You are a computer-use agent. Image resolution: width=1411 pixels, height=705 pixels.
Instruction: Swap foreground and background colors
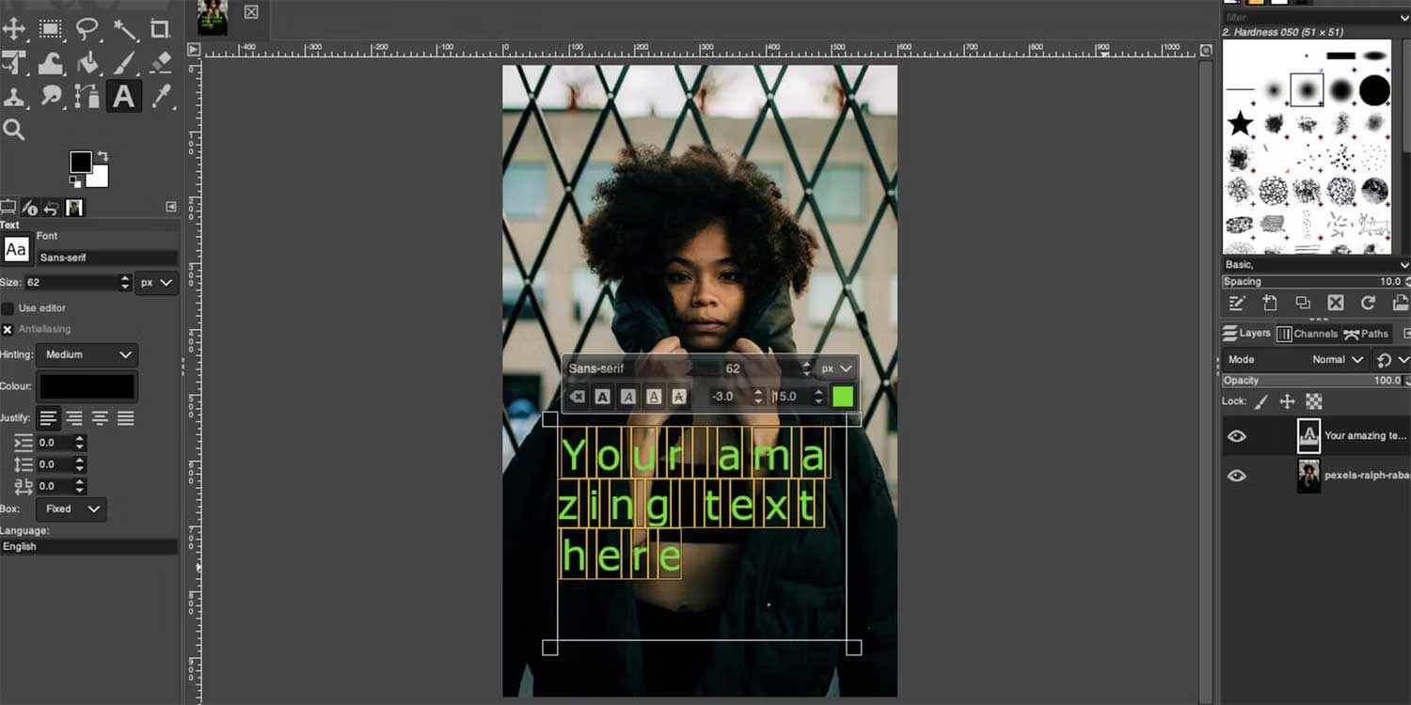103,156
